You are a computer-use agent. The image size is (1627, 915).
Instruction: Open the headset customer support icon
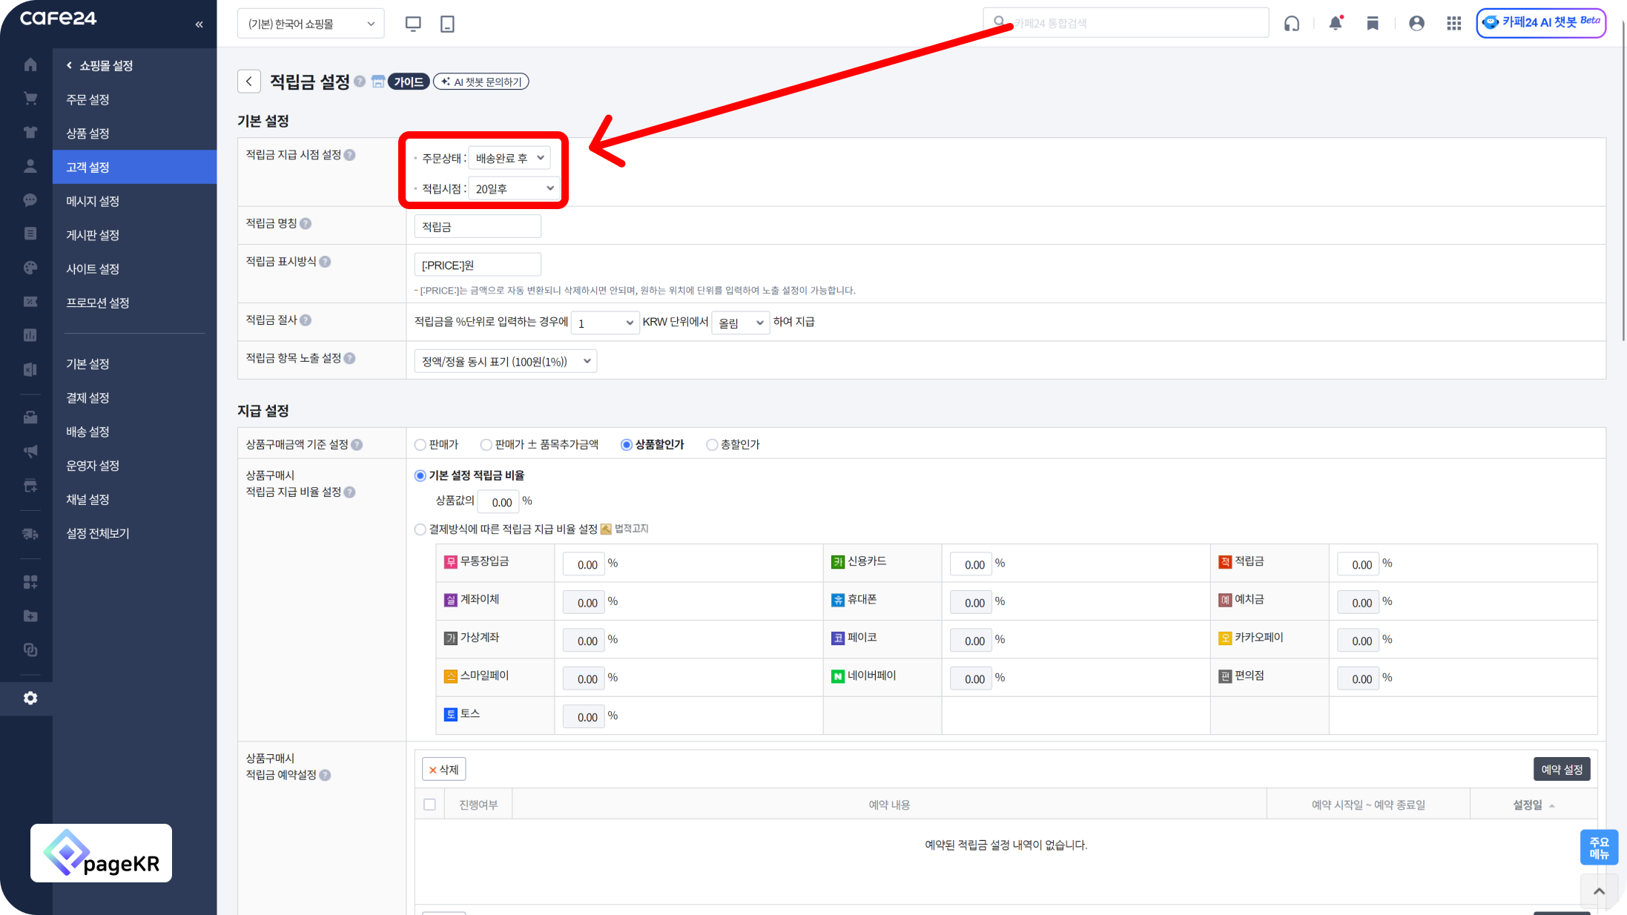[x=1292, y=24]
